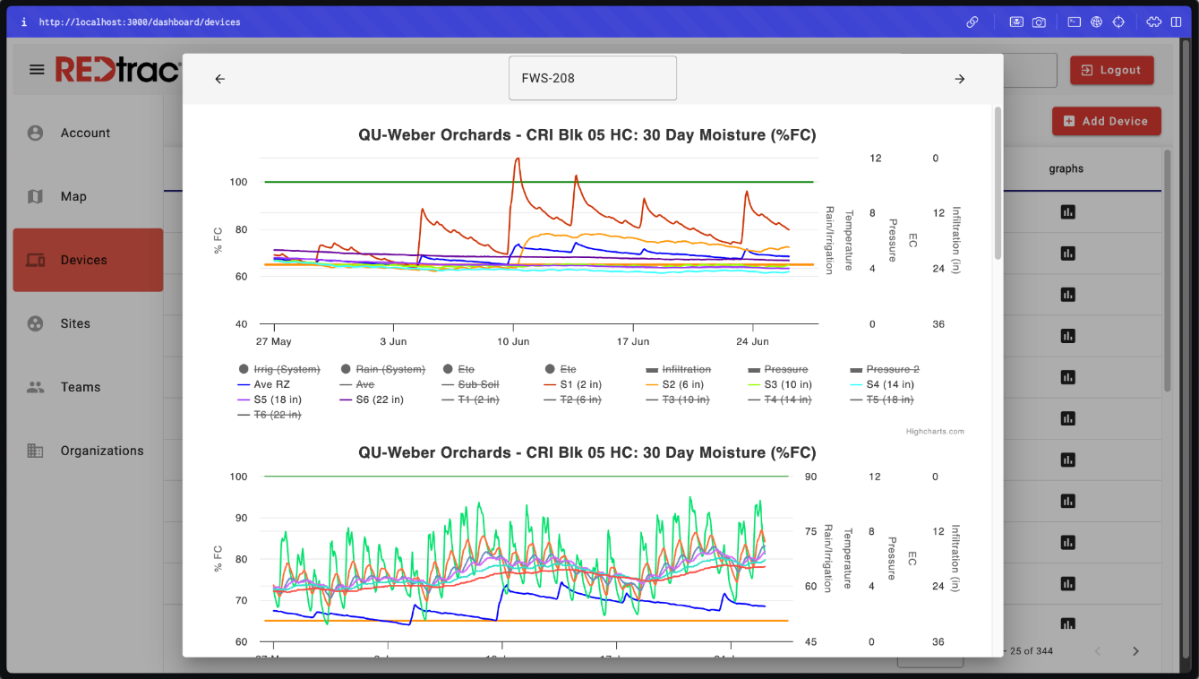Show the T3 (10 in) series
Image resolution: width=1199 pixels, height=679 pixels.
pos(678,400)
